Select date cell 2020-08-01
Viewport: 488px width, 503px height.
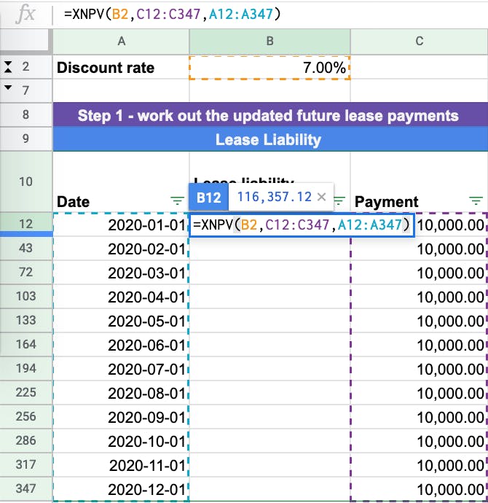click(x=121, y=394)
